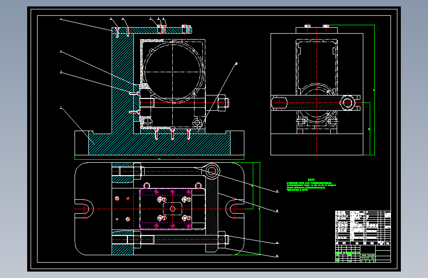Screen dimensions: 428x278
Task: Select the hex nut on front view clamp bolt
Action: [222, 103]
